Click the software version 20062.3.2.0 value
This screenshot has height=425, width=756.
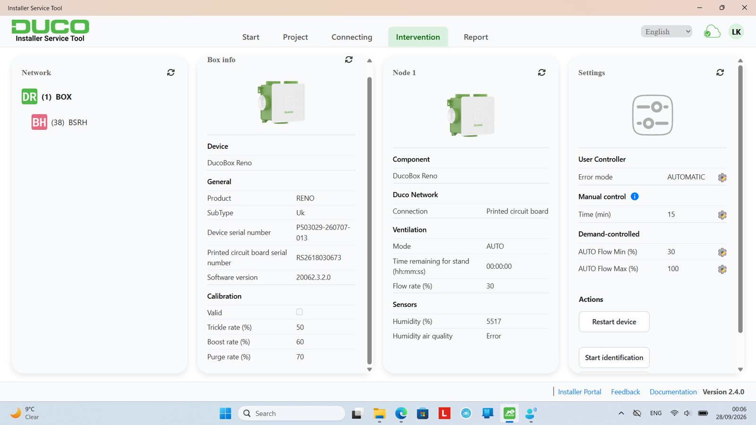pos(313,277)
